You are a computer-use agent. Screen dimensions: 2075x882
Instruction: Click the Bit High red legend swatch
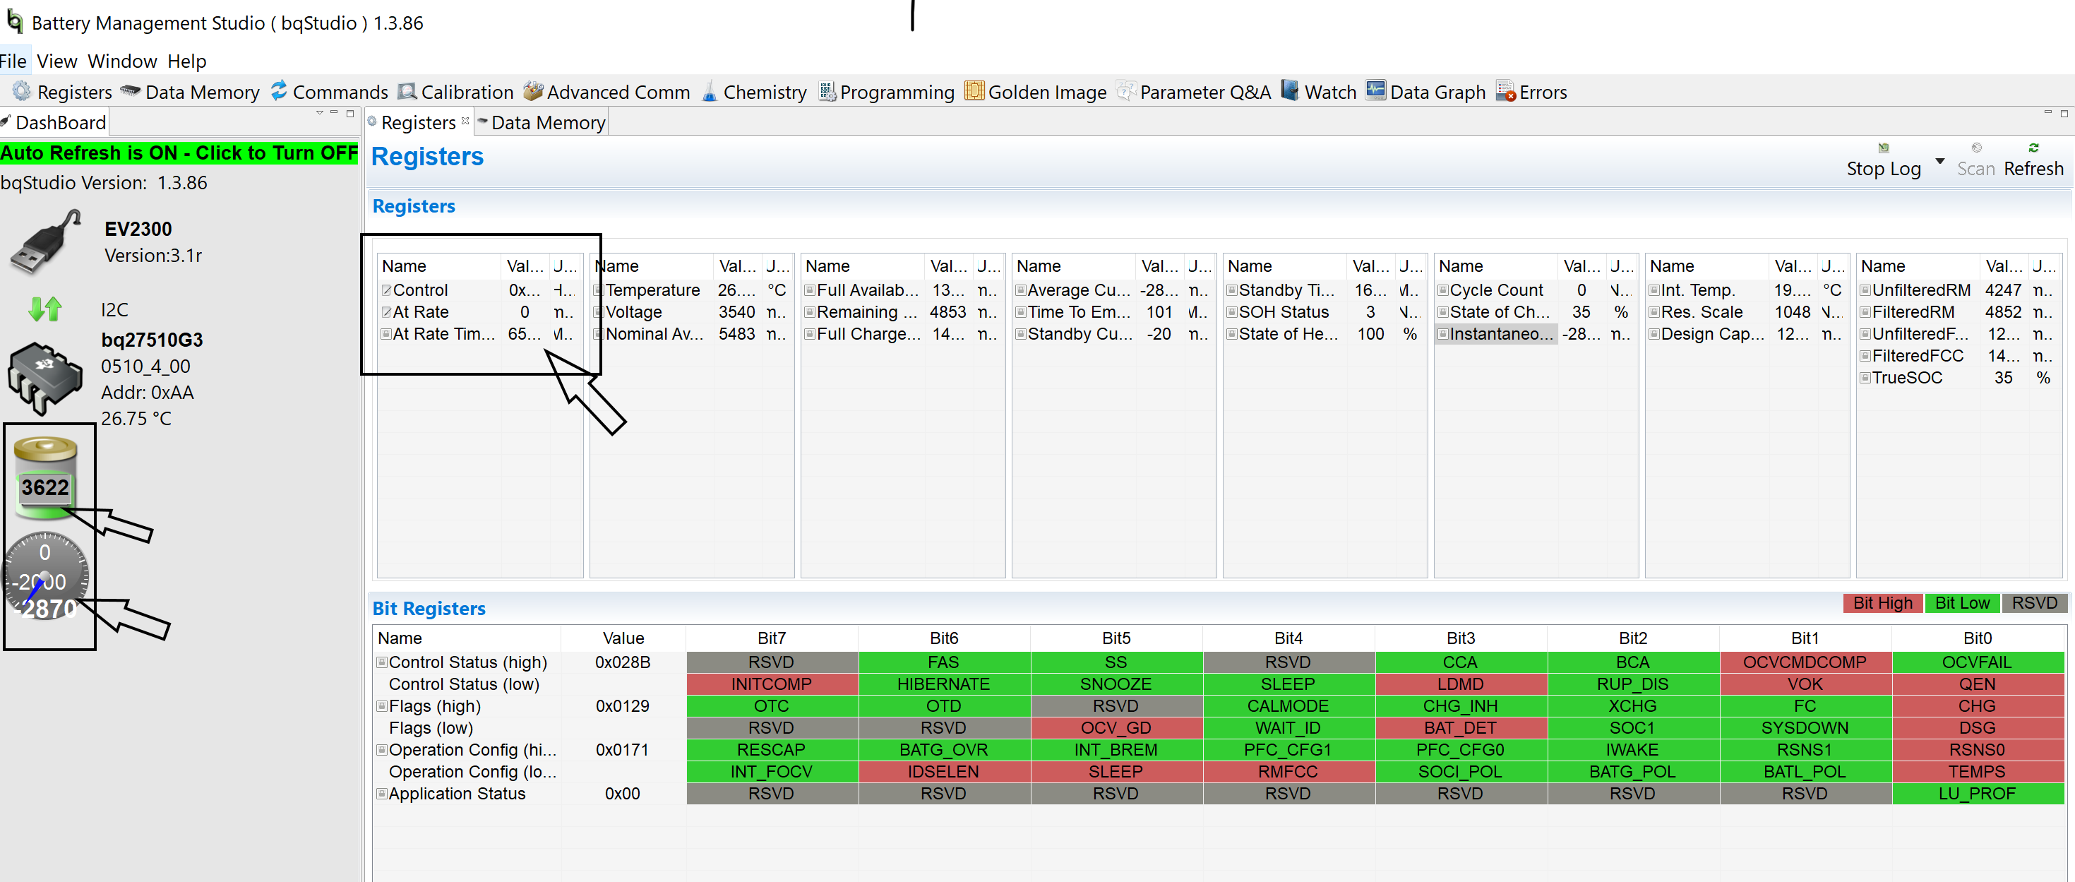(1882, 603)
